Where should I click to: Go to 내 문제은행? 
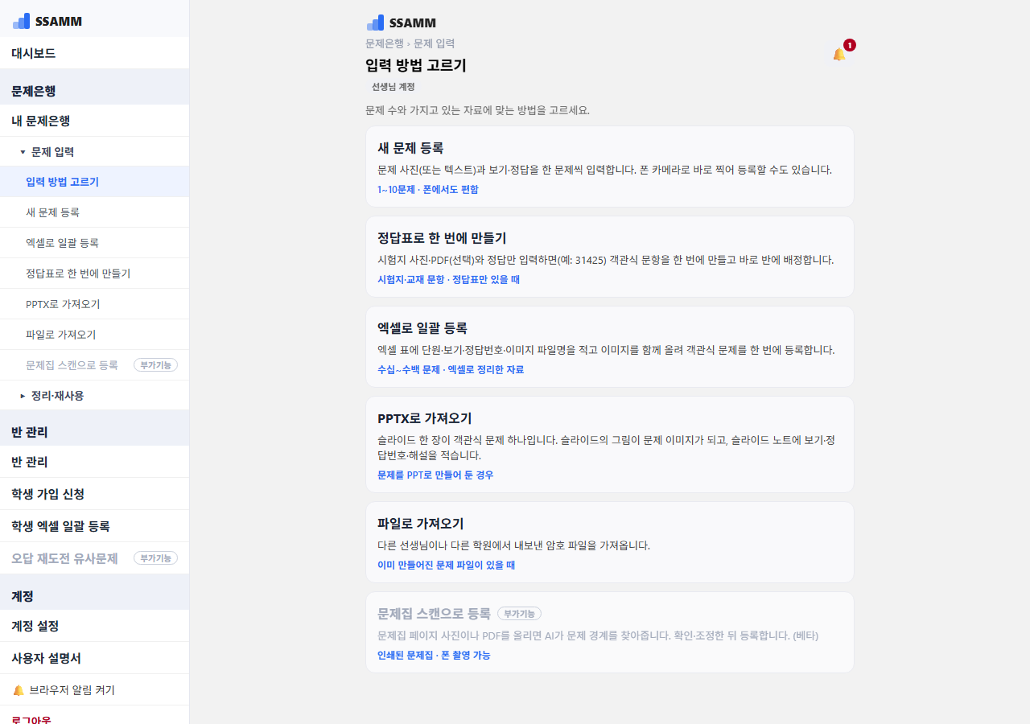pyautogui.click(x=94, y=121)
